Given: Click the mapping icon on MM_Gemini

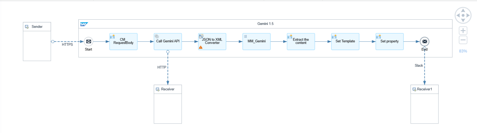Looking at the screenshot, I should click(245, 36).
